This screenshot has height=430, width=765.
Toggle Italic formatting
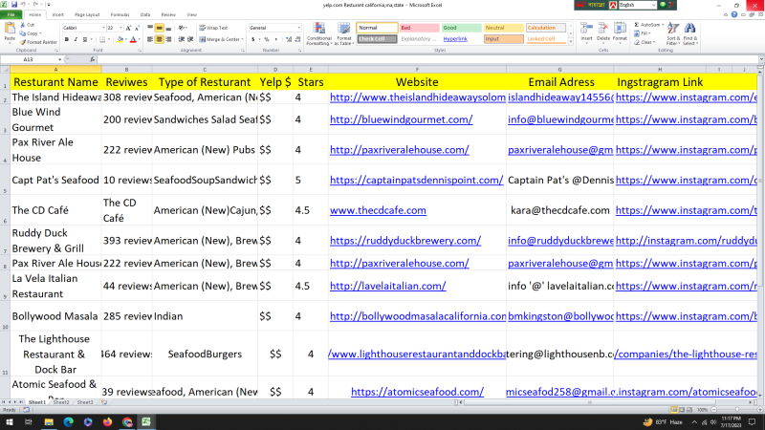(x=76, y=39)
